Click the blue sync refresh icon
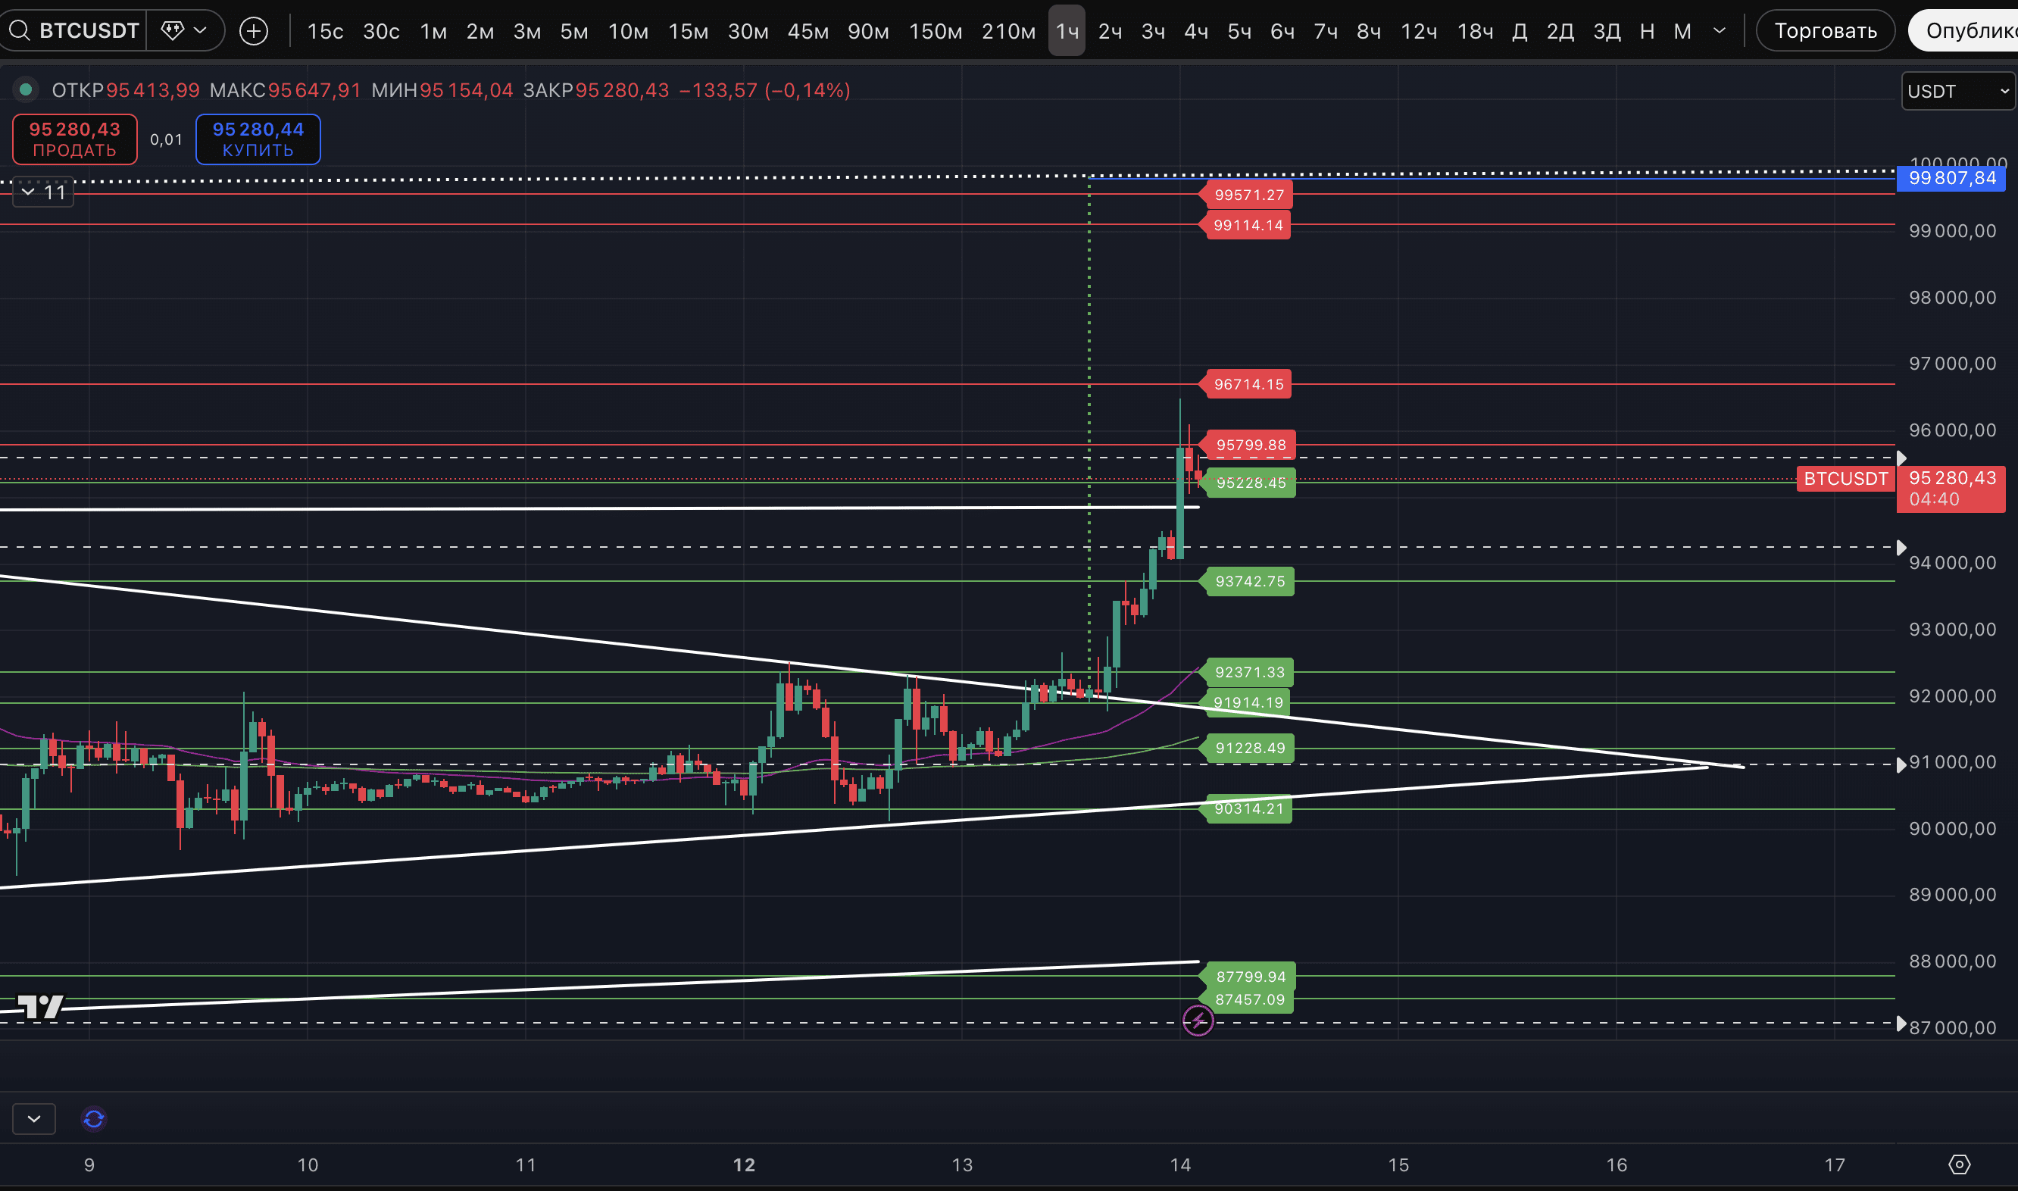Viewport: 2018px width, 1191px height. coord(94,1119)
